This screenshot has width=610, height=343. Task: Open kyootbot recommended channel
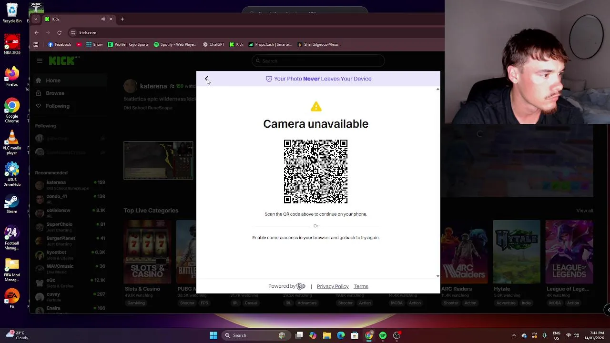click(x=70, y=254)
